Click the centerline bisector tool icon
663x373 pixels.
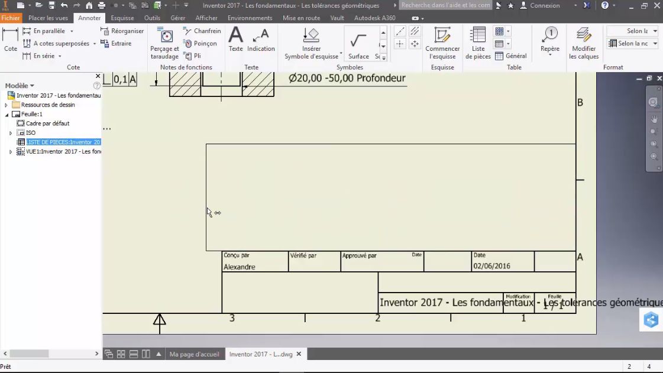(415, 31)
